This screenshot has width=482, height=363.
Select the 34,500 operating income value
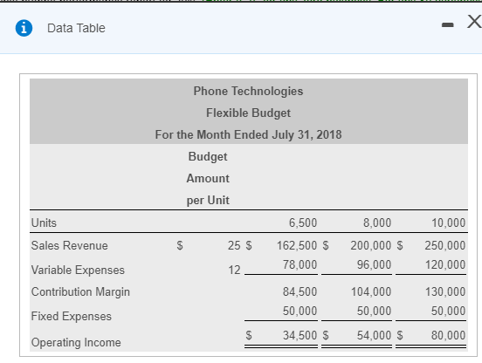(300, 335)
